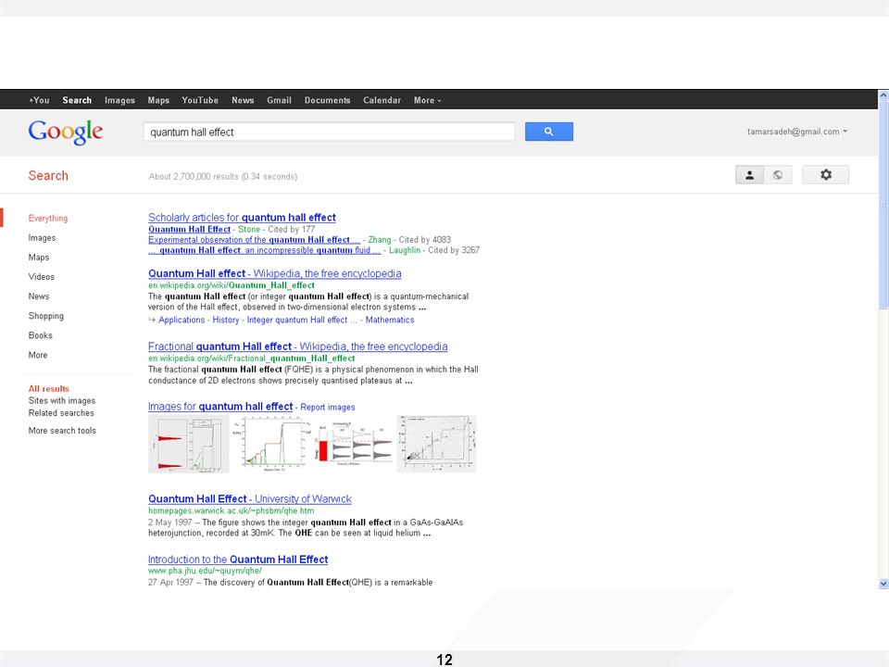Select Everything filter in sidebar
This screenshot has width=889, height=667.
tap(47, 219)
